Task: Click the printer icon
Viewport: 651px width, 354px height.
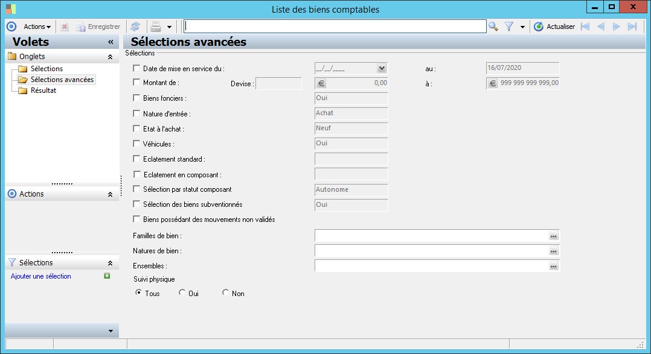Action: pyautogui.click(x=156, y=27)
